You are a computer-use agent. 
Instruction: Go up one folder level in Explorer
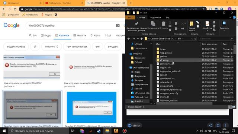click(141, 39)
